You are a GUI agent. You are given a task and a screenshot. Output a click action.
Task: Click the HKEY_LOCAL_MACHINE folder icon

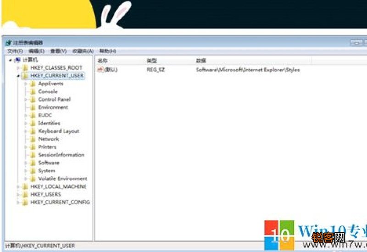tap(25, 186)
